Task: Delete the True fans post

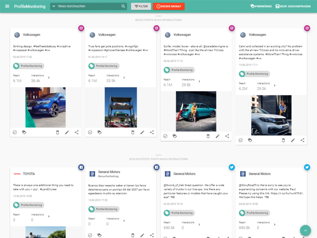Action: (133, 132)
